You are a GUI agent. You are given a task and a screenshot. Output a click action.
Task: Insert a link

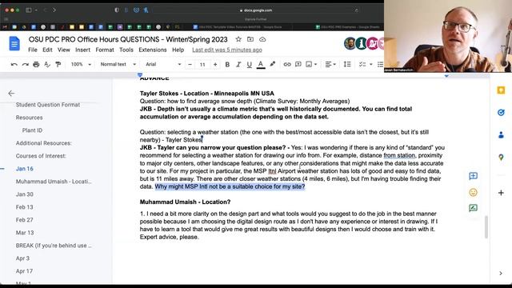(x=287, y=64)
